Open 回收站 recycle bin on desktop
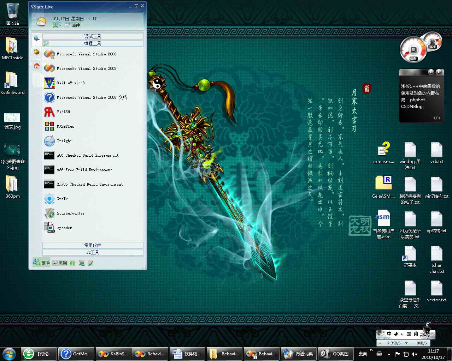Image resolution: width=452 pixels, height=361 pixels. click(x=13, y=14)
